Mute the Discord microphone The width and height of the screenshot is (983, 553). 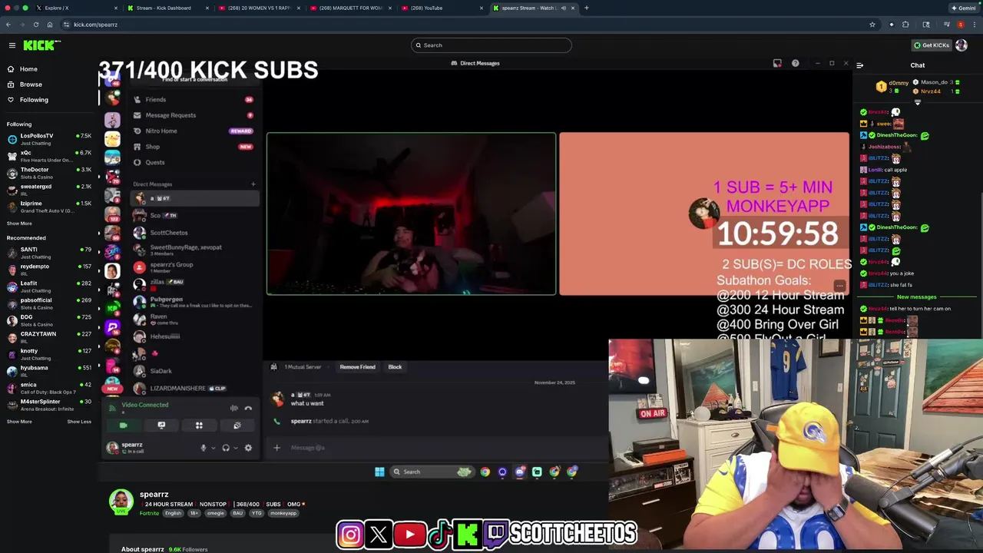[x=204, y=448]
